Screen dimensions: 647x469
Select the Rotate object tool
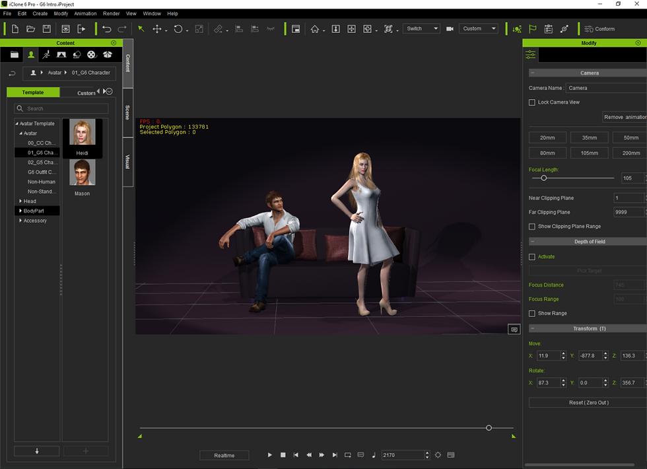tap(178, 29)
